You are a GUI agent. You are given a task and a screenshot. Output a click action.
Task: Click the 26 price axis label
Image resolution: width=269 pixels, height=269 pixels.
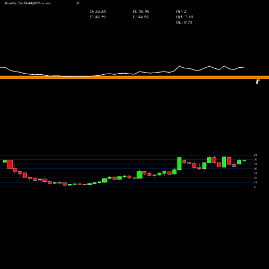(x=256, y=168)
